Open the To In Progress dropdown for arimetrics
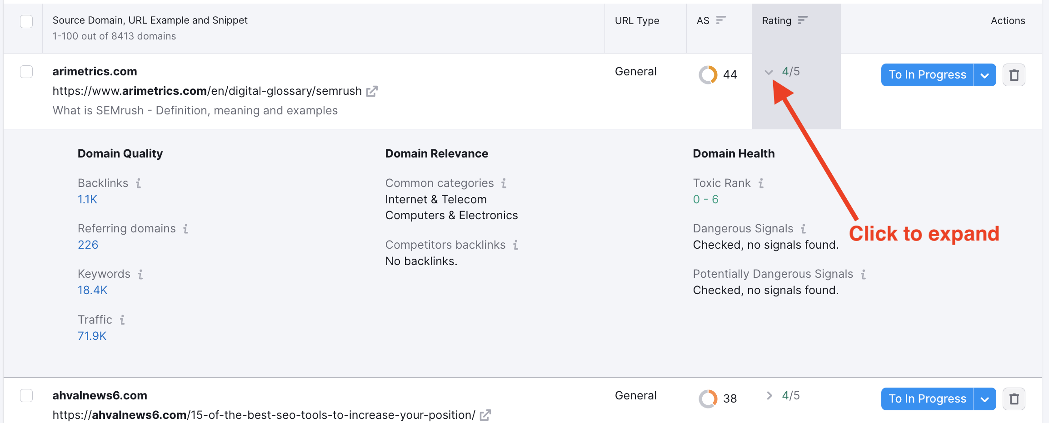 pos(984,75)
